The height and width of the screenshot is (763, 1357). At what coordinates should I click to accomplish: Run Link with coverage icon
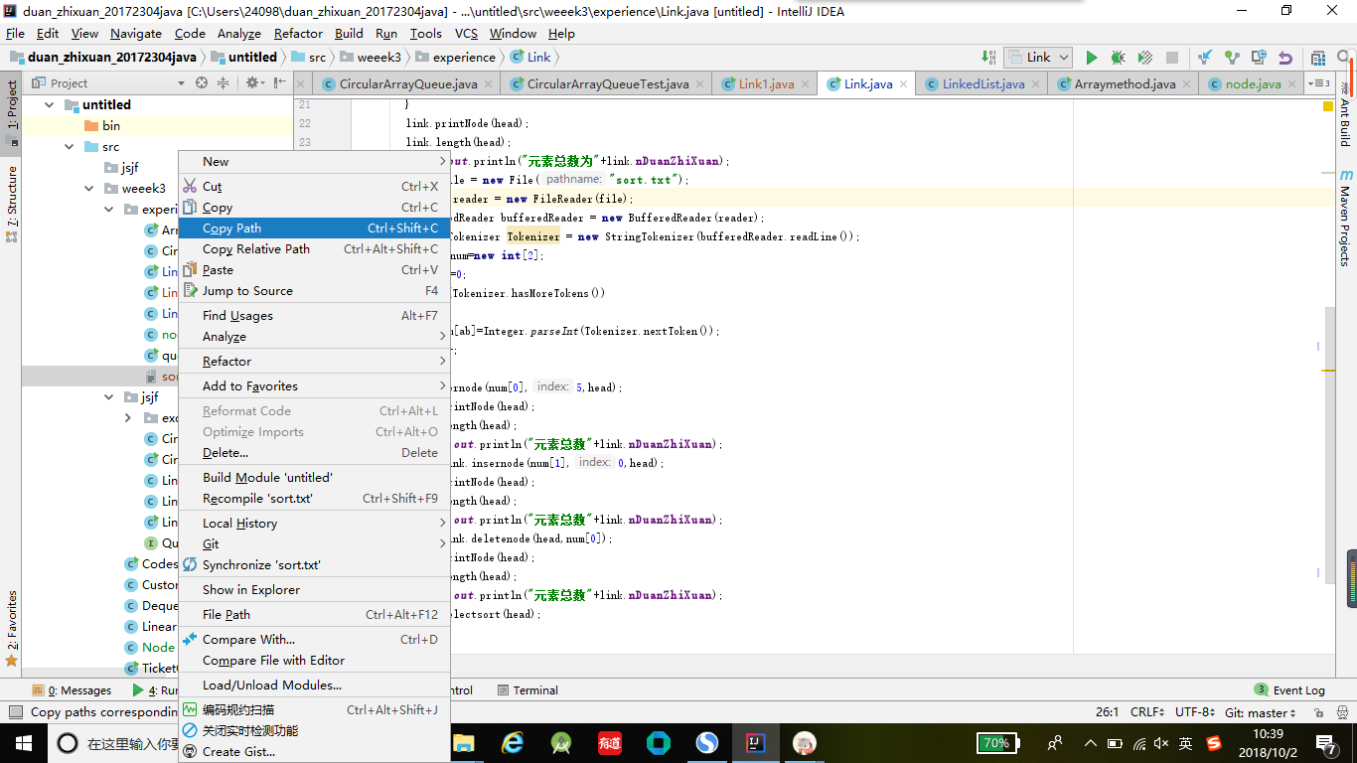coord(1144,58)
